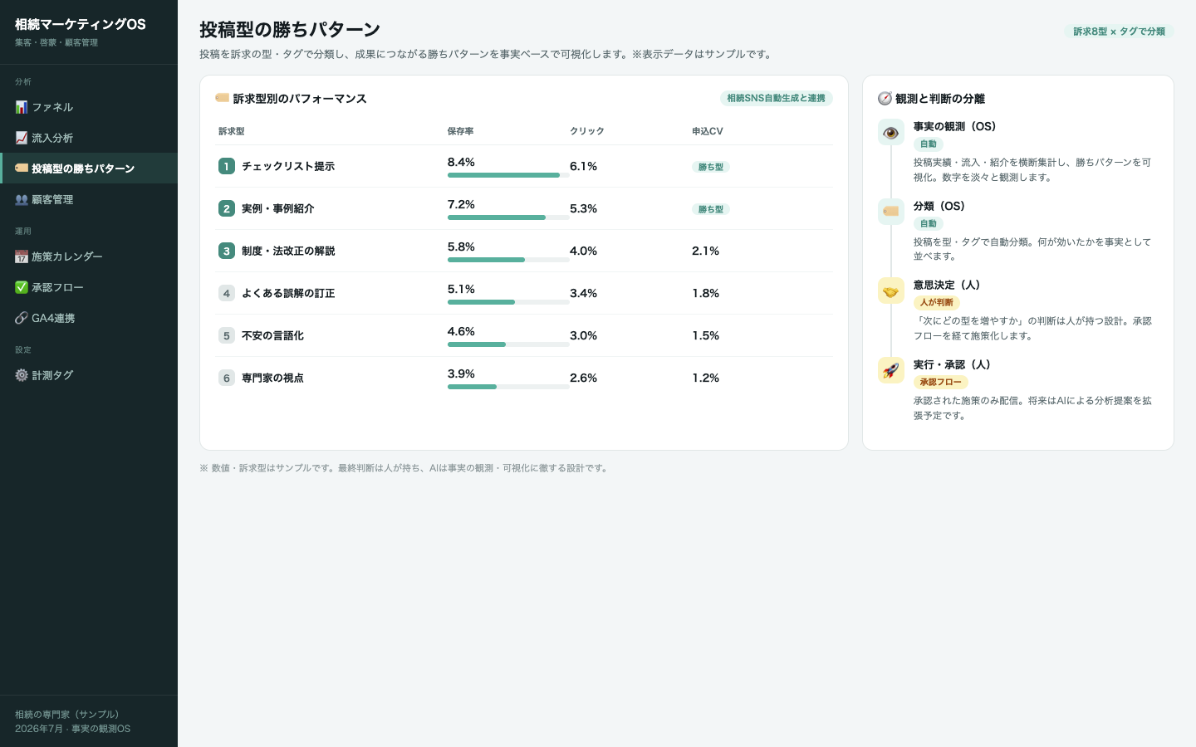Image resolution: width=1196 pixels, height=747 pixels.
Task: Click the 3.9% 保存率 progress bar
Action: (x=508, y=387)
